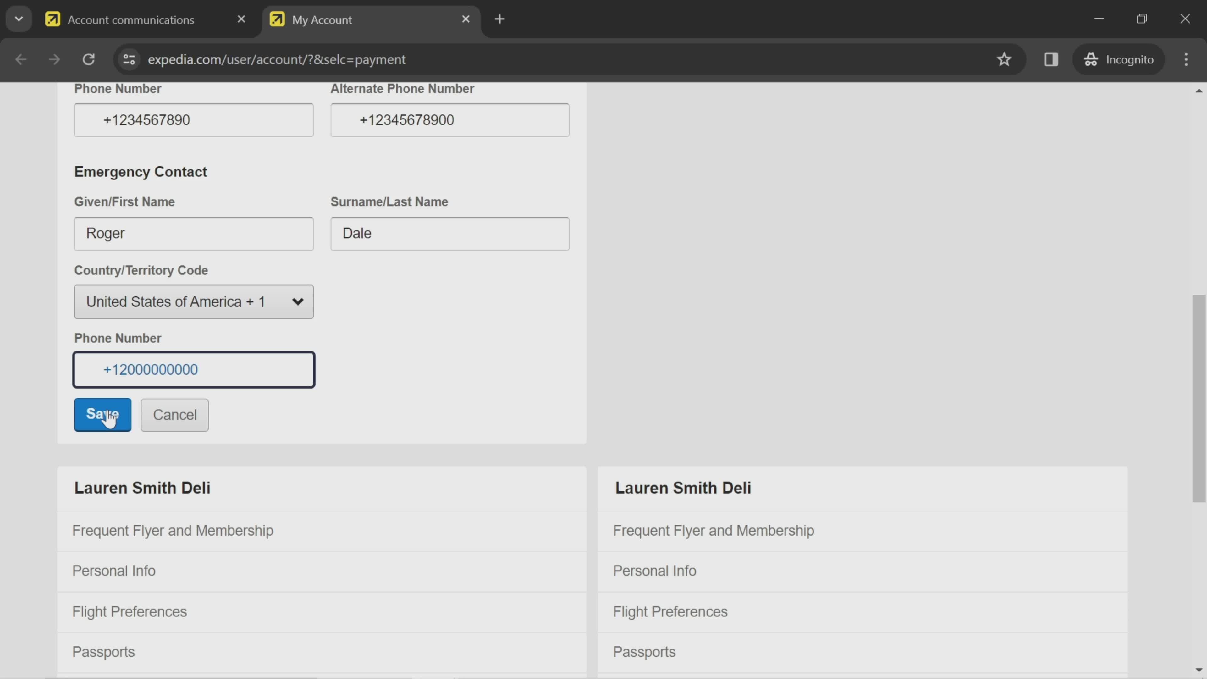Click the Cancel button to discard changes
Image resolution: width=1207 pixels, height=679 pixels.
coord(174,415)
